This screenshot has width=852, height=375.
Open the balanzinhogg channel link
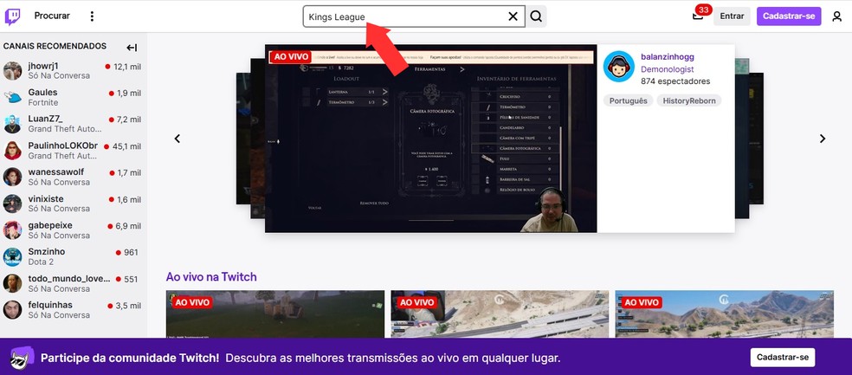[x=668, y=57]
